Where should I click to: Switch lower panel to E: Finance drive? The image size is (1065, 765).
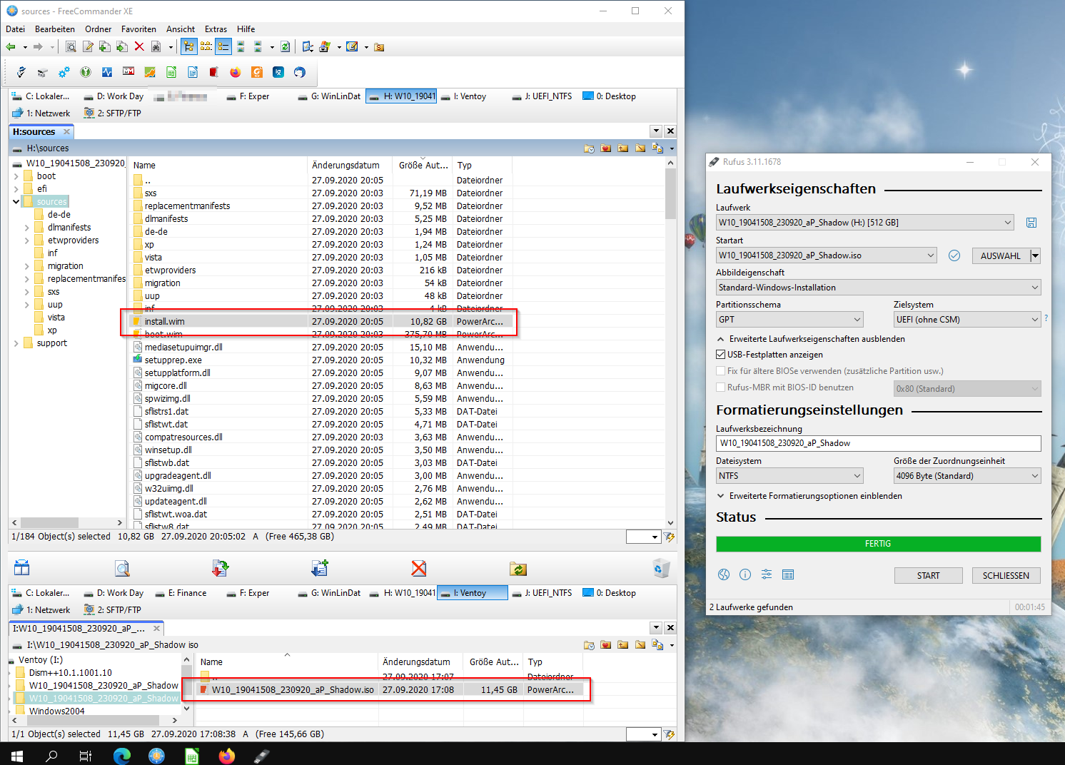pos(181,593)
